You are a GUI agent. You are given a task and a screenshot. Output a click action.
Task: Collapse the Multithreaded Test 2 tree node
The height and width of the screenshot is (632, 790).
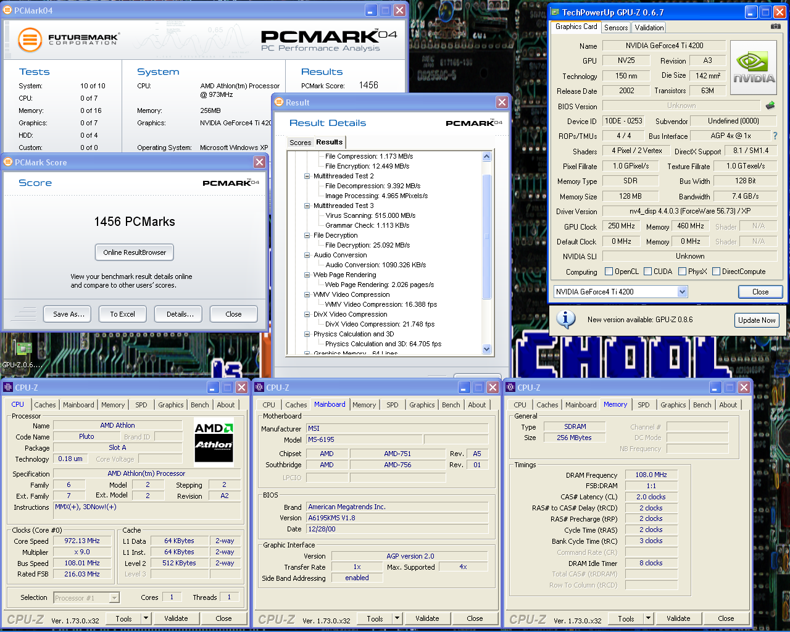coord(307,176)
